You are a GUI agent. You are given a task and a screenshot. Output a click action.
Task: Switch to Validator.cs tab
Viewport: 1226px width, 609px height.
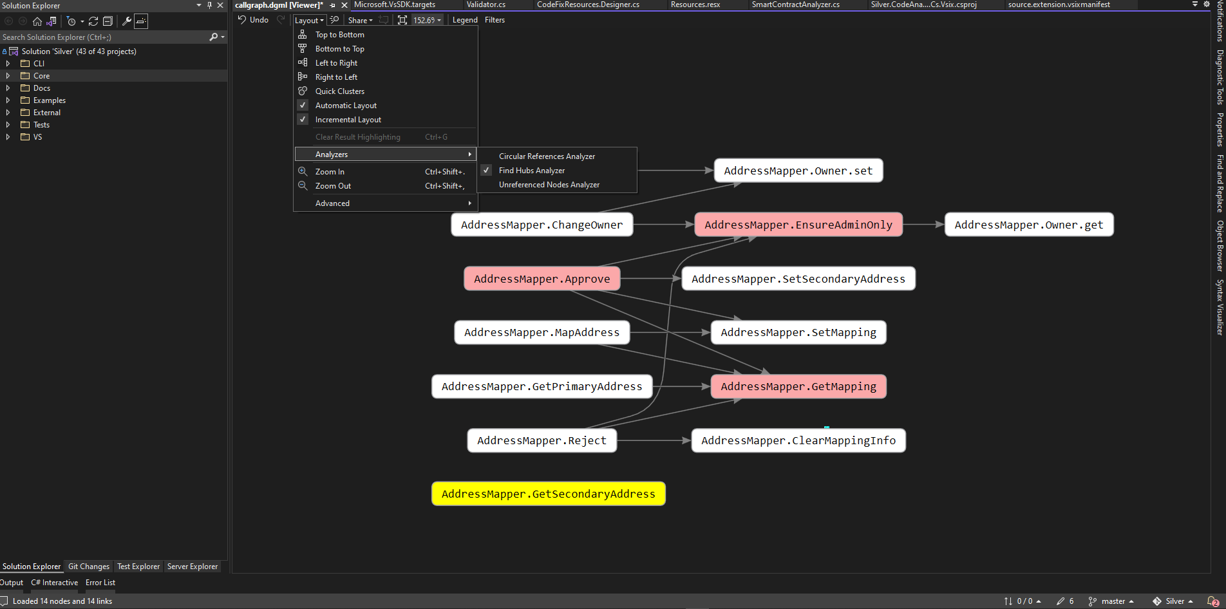click(486, 5)
